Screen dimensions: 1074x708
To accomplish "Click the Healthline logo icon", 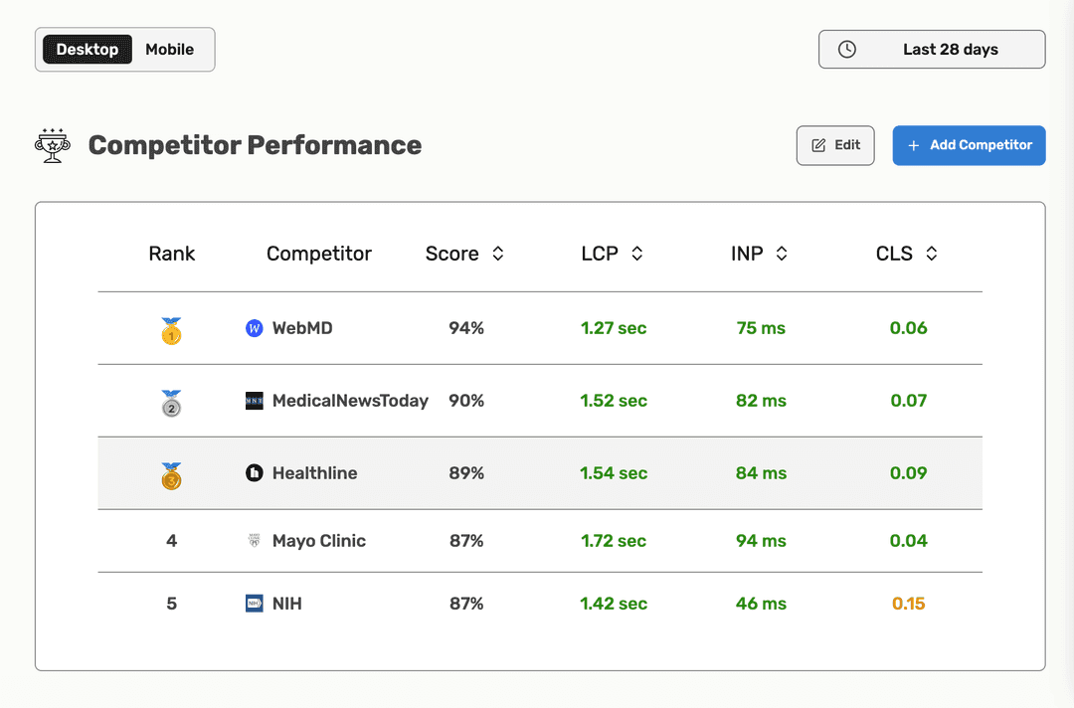I will click(x=255, y=472).
